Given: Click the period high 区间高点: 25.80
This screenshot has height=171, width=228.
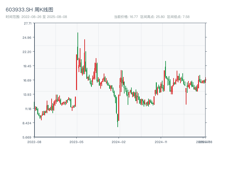Looking at the screenshot, I should pyautogui.click(x=152, y=17).
